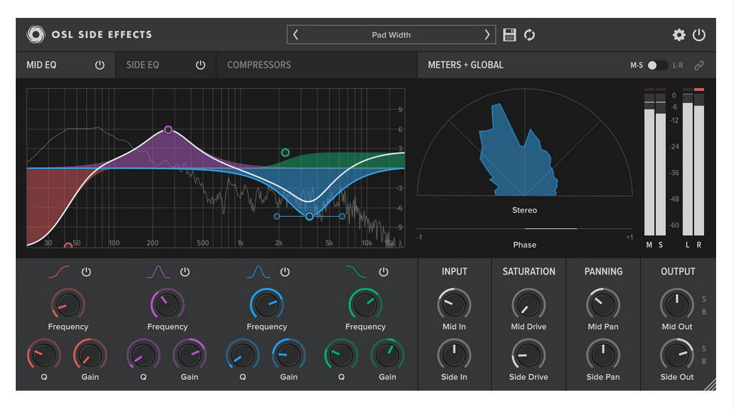The width and height of the screenshot is (734, 410).
Task: Select the METERS + GLOBAL panel header
Action: pos(465,65)
